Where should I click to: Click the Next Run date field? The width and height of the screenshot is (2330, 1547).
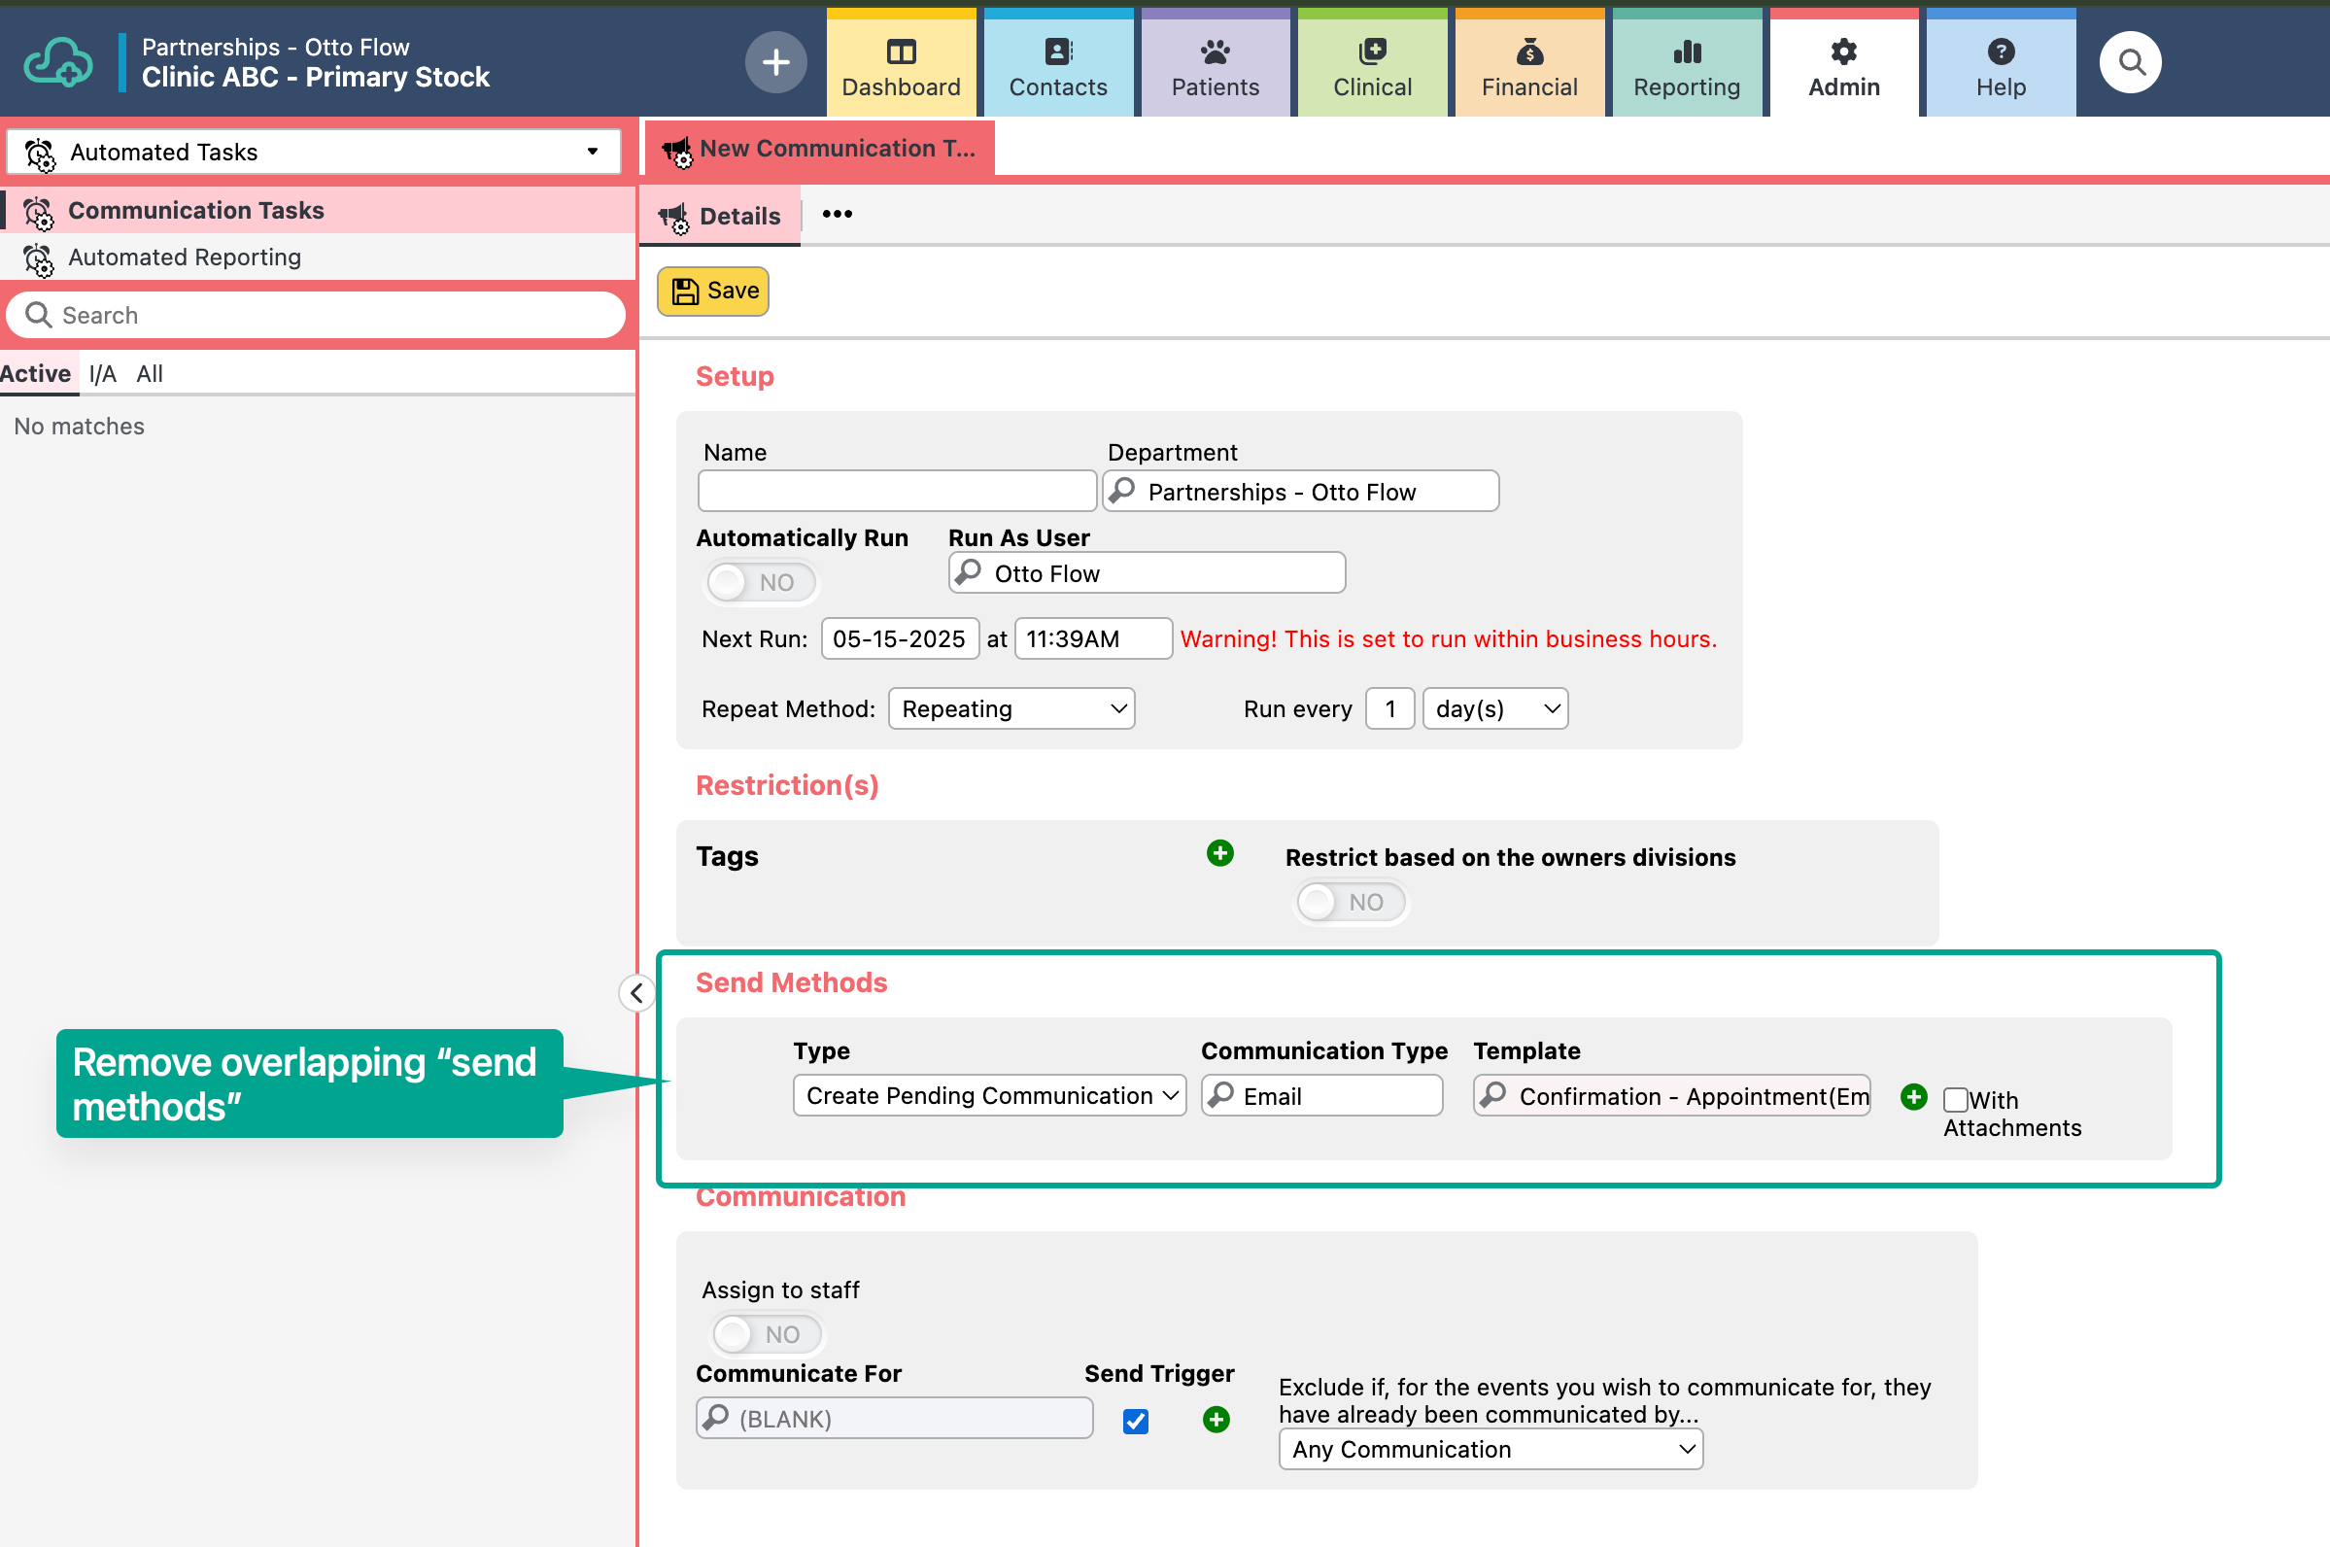(x=900, y=638)
